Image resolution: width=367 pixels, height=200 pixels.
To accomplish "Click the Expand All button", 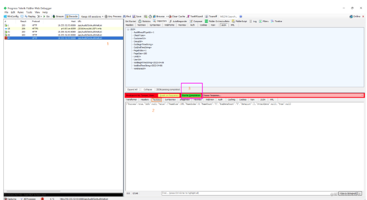I will [x=132, y=90].
